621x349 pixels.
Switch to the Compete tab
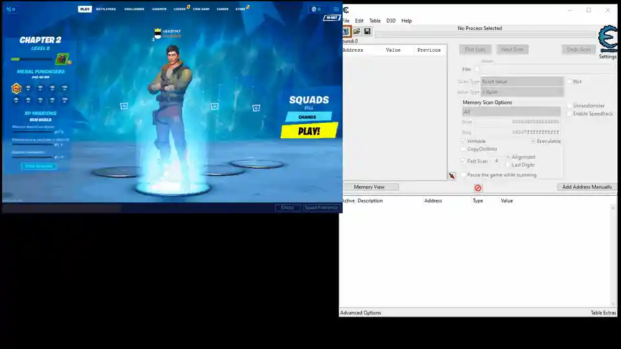coord(159,8)
